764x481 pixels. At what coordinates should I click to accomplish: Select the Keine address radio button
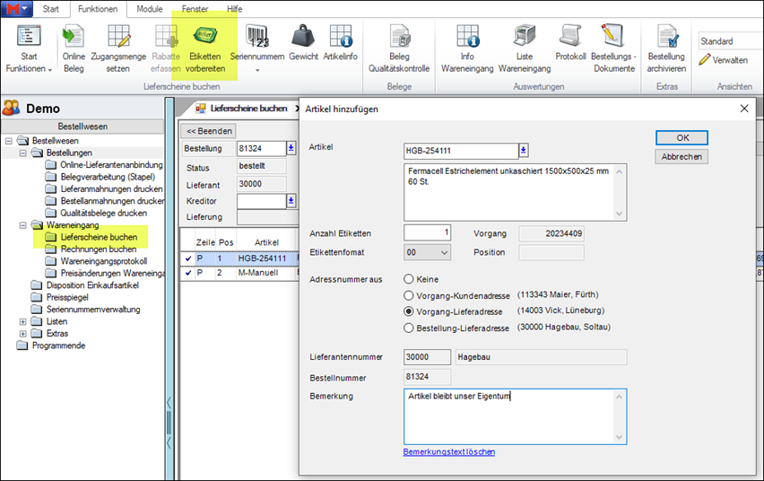pyautogui.click(x=410, y=279)
